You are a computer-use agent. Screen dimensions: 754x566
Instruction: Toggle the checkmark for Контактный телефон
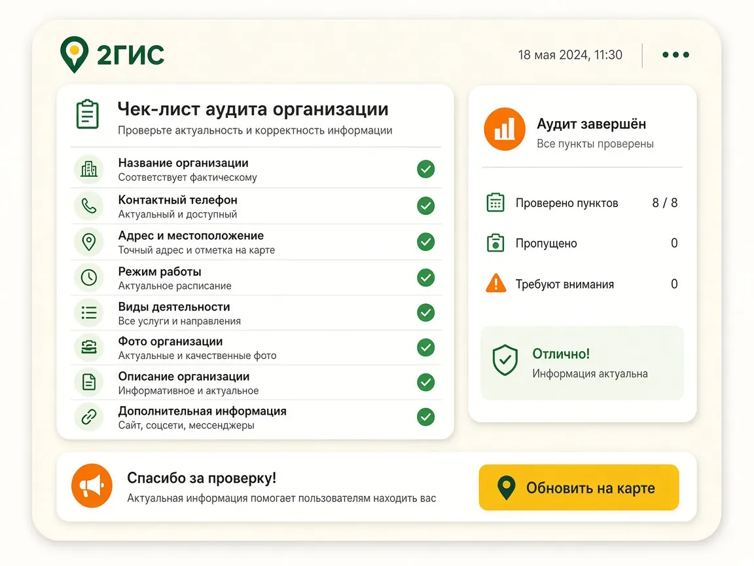pyautogui.click(x=425, y=206)
